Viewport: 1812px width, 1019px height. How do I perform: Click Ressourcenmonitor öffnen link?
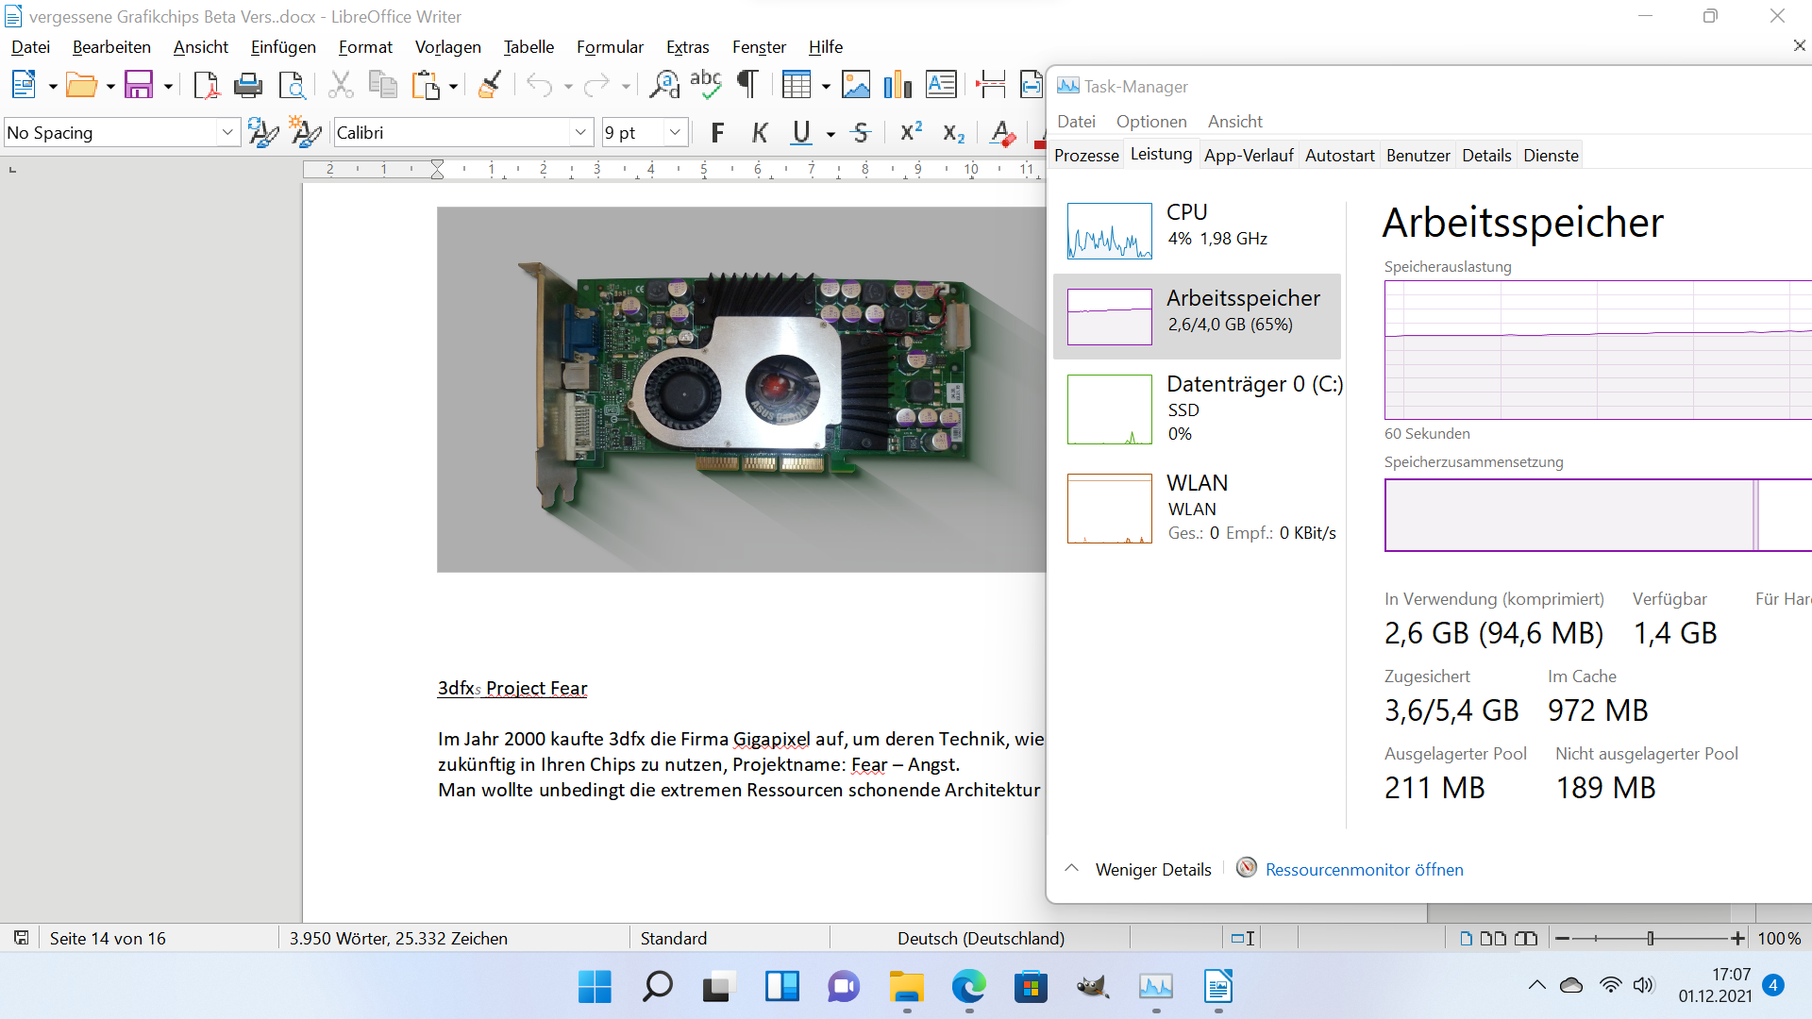(x=1364, y=869)
